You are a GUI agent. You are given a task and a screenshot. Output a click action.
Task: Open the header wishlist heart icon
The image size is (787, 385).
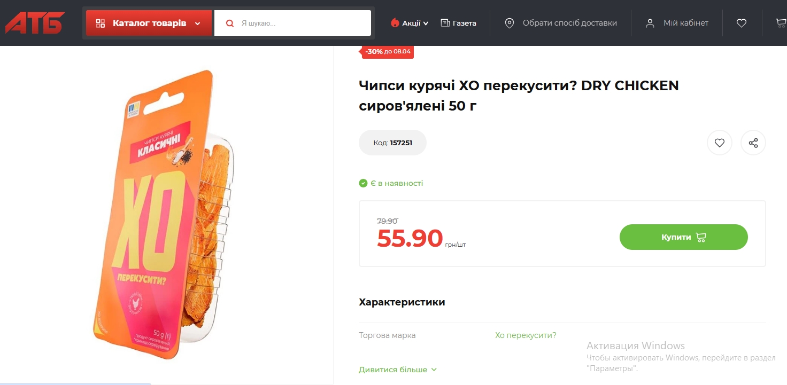tap(741, 23)
